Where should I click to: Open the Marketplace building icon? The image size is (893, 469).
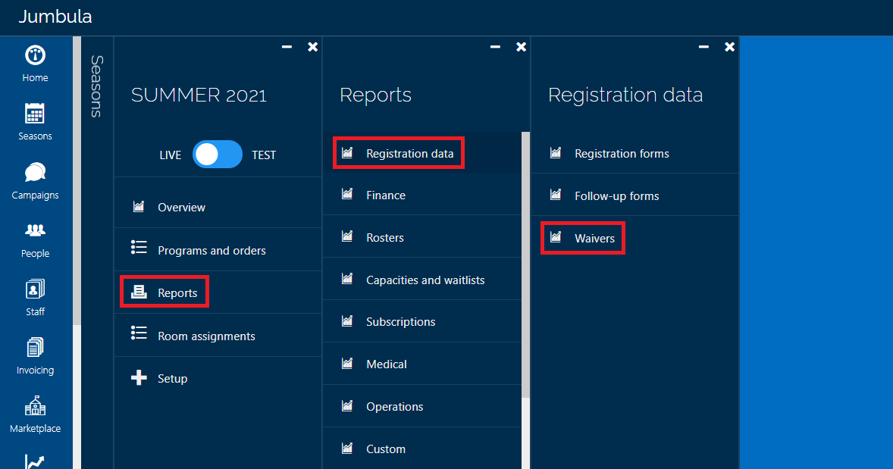(36, 406)
